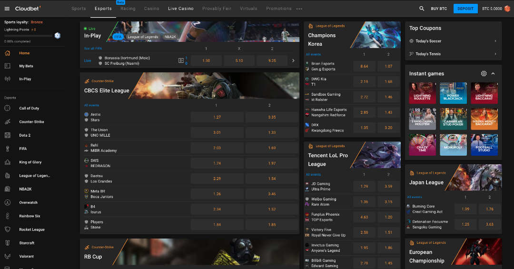
Task: Open Home via its house icon
Action: point(8,53)
